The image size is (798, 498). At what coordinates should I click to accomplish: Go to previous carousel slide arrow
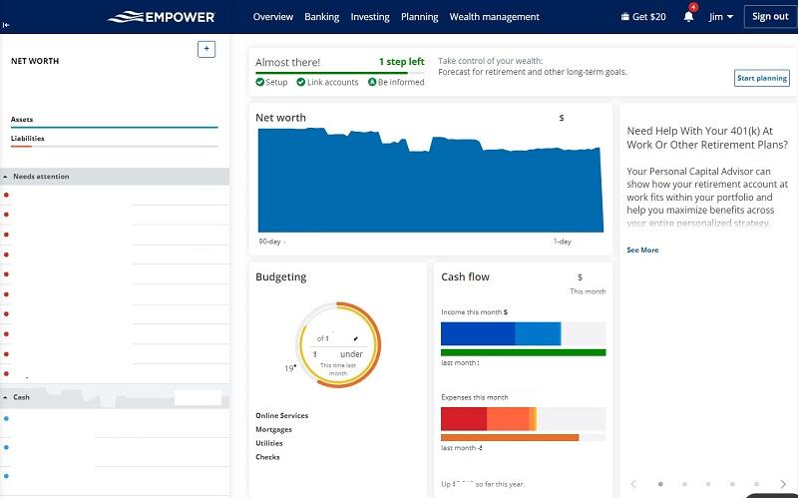[x=633, y=484]
